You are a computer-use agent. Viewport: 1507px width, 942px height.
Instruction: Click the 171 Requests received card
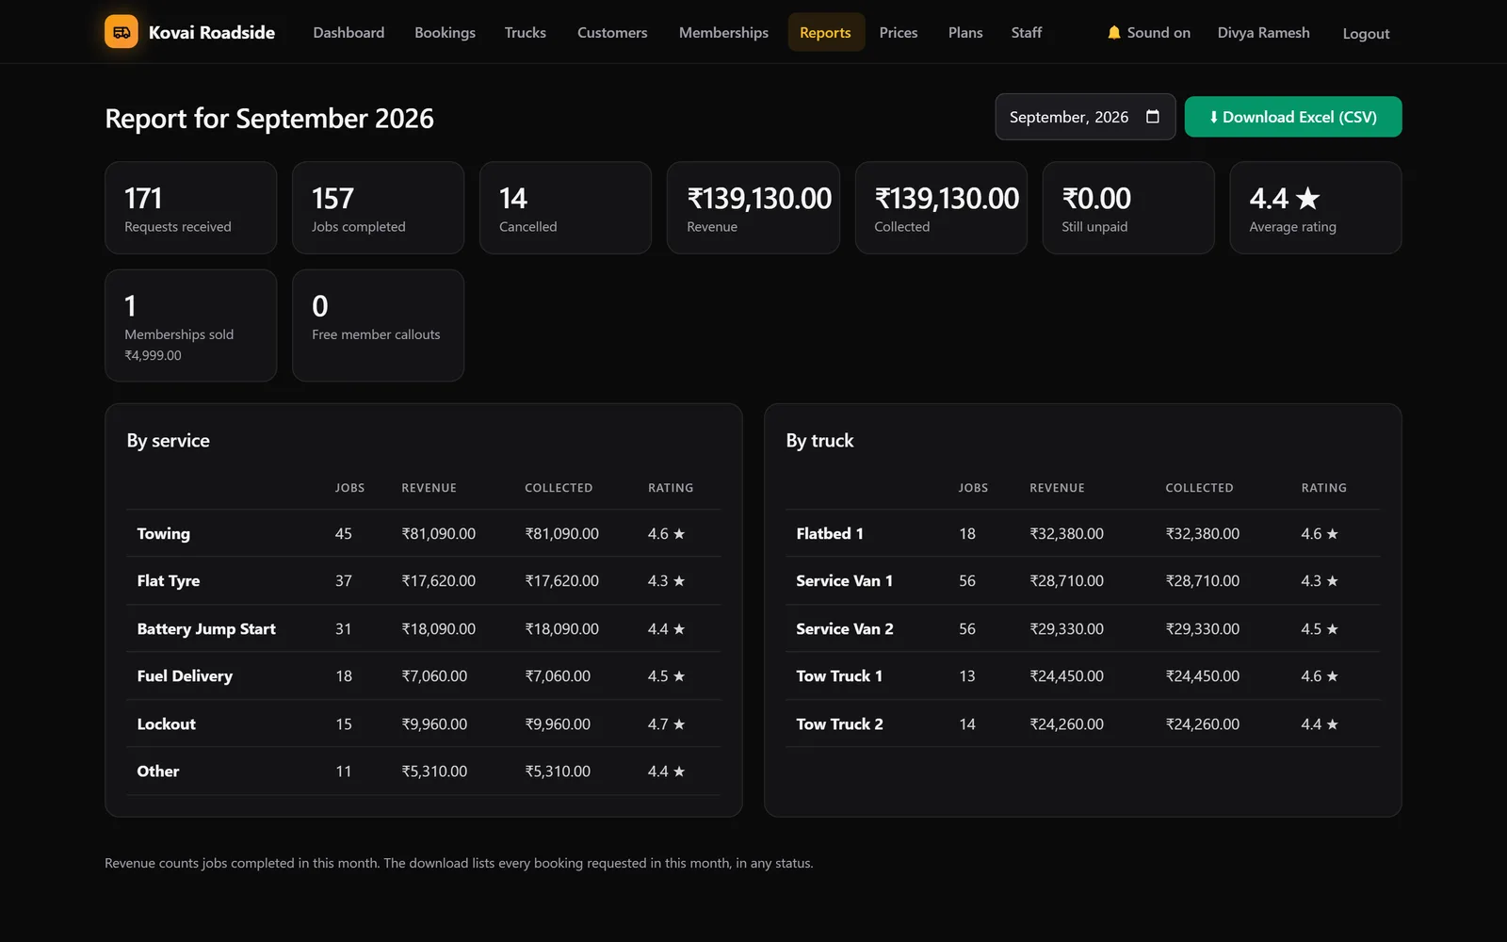click(190, 207)
